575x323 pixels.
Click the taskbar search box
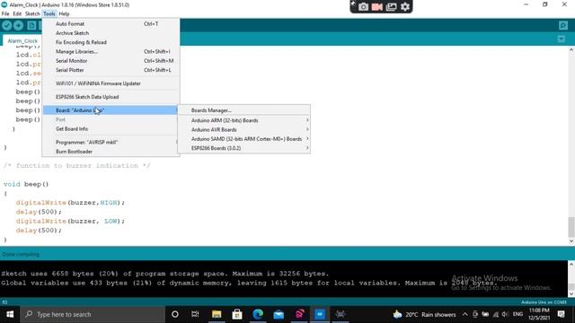[93, 314]
